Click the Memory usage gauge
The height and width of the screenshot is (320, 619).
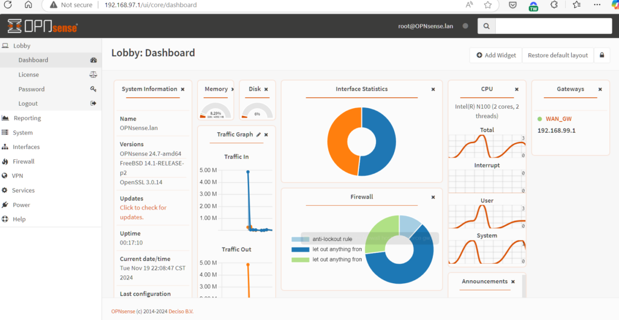pos(215,110)
